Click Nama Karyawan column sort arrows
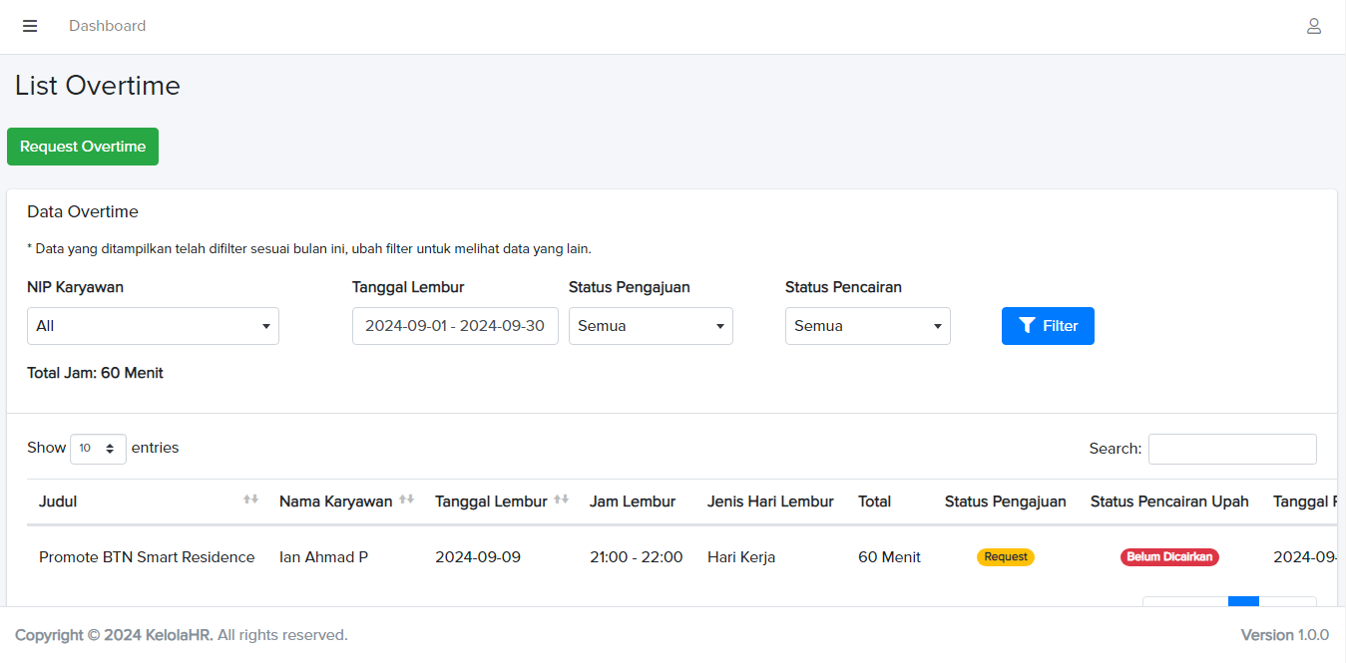The height and width of the screenshot is (663, 1346). coord(406,499)
